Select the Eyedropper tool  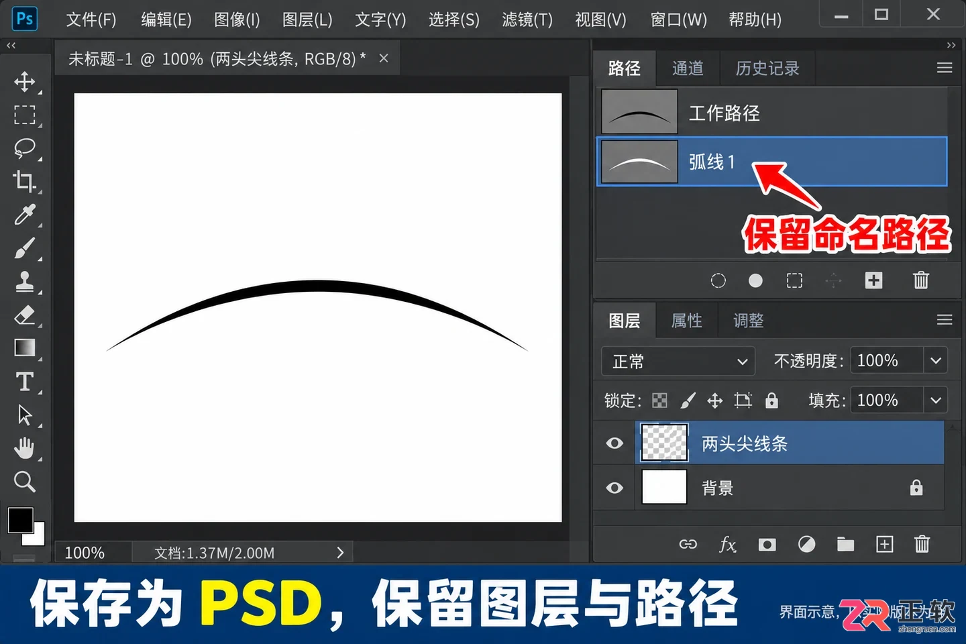pos(25,215)
